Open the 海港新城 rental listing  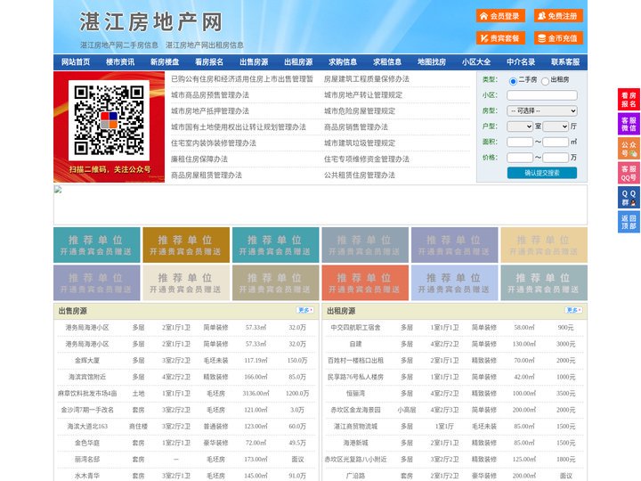(x=355, y=443)
